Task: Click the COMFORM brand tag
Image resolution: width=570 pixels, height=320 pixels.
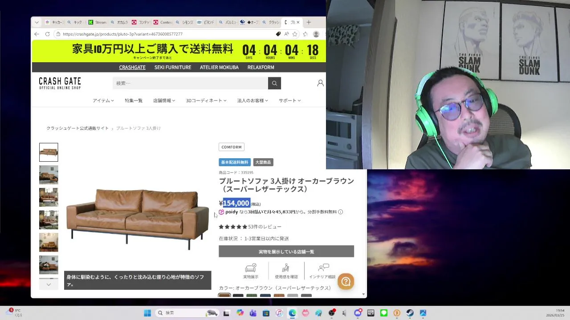Action: click(232, 147)
